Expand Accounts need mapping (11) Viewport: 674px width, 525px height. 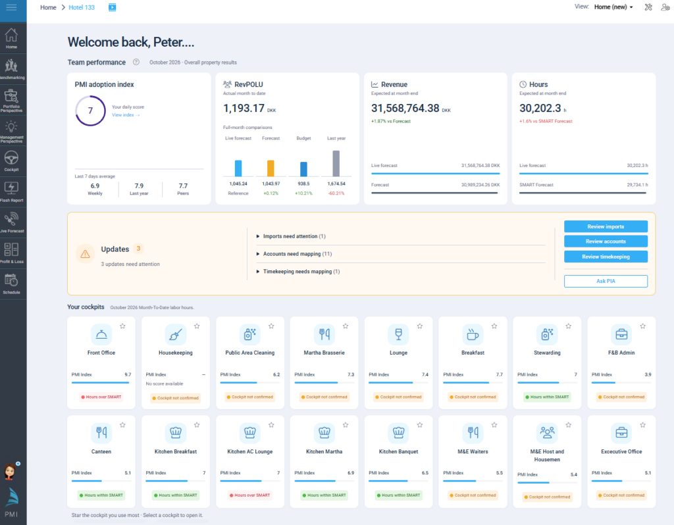[294, 254]
